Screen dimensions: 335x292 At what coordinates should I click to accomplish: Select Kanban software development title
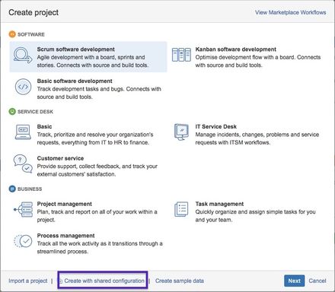pyautogui.click(x=236, y=49)
